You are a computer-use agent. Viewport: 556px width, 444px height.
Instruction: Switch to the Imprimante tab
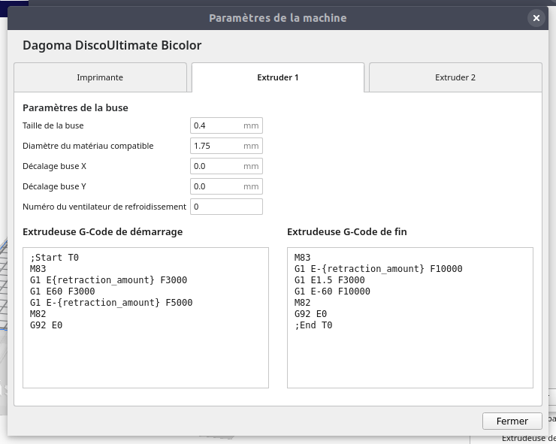(100, 77)
